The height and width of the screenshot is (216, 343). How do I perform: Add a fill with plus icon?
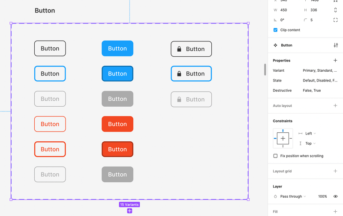[335, 211]
